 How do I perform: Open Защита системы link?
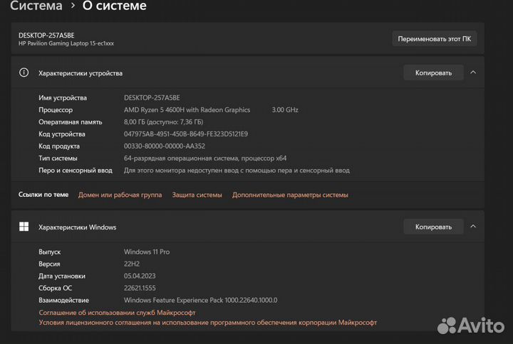[197, 195]
